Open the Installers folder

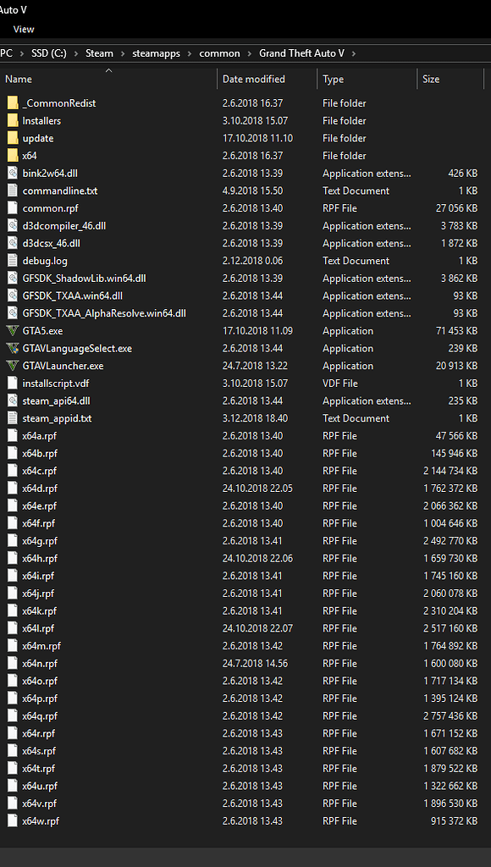[x=41, y=120]
